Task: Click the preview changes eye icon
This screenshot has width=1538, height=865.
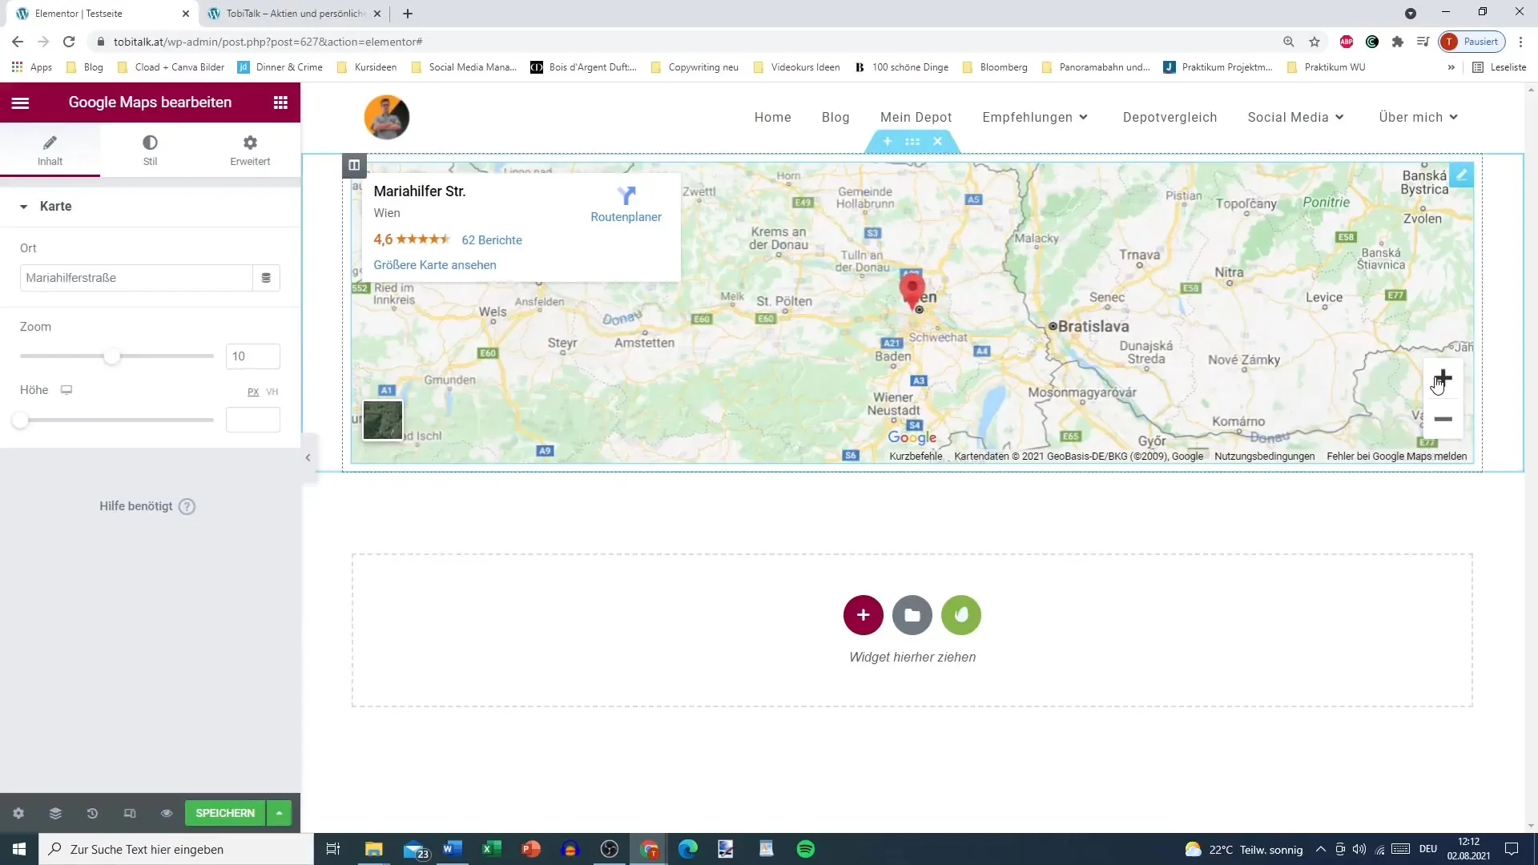Action: [167, 813]
